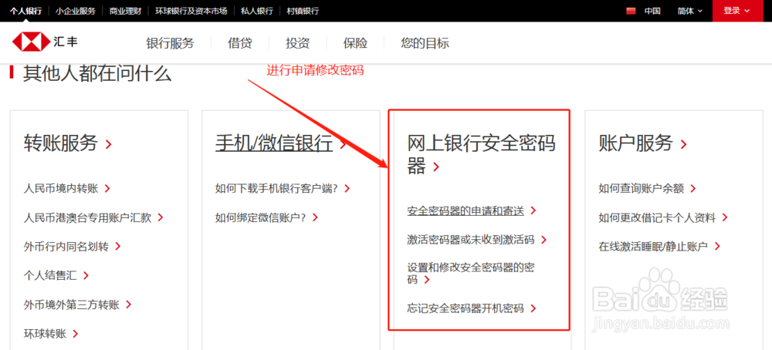
Task: Click arrow after 如何查询账户余额
Action: pos(692,188)
